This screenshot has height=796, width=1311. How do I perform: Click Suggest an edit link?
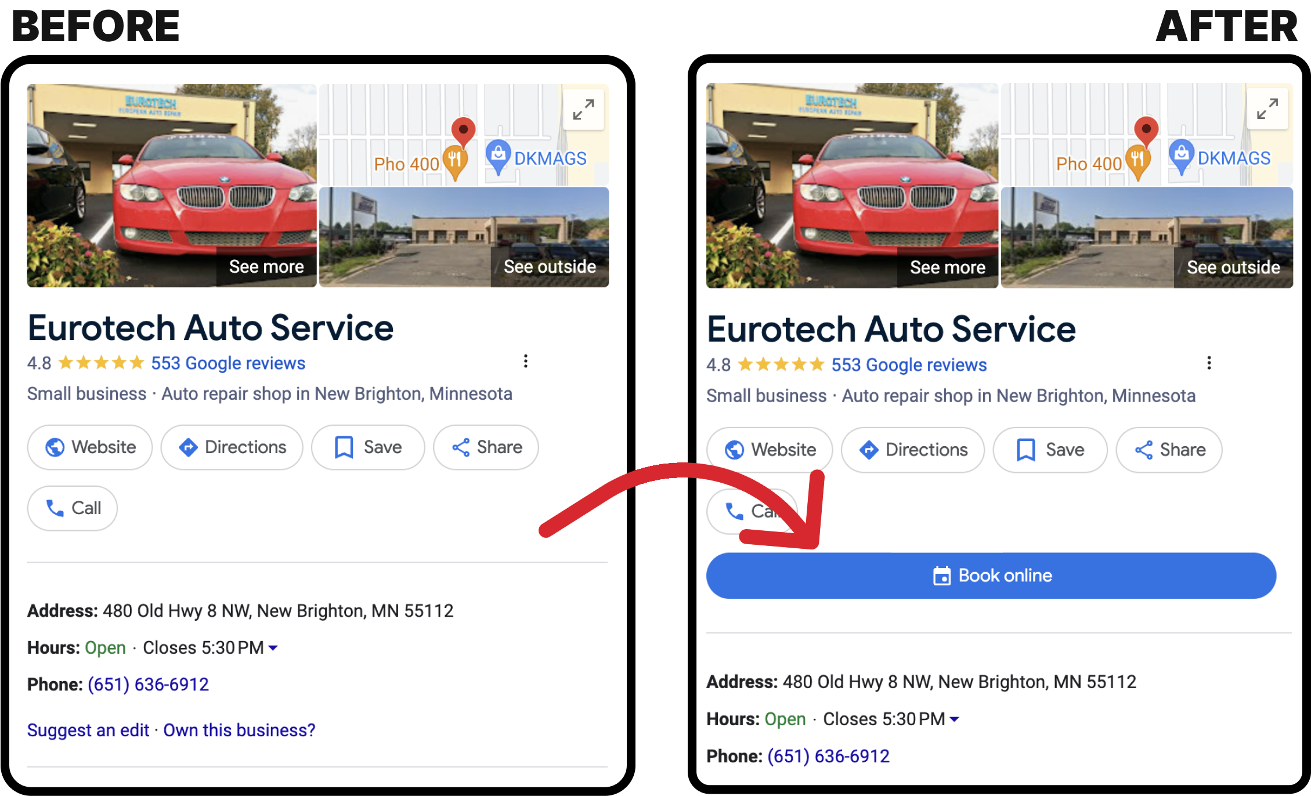(x=88, y=730)
